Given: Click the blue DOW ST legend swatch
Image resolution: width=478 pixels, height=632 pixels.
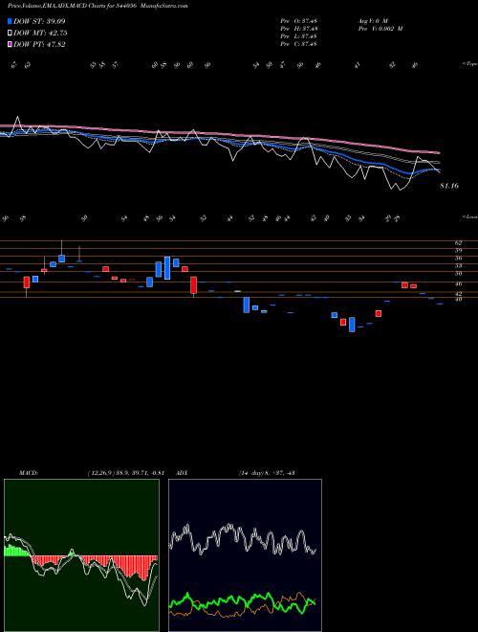Looking at the screenshot, I should click(x=10, y=21).
